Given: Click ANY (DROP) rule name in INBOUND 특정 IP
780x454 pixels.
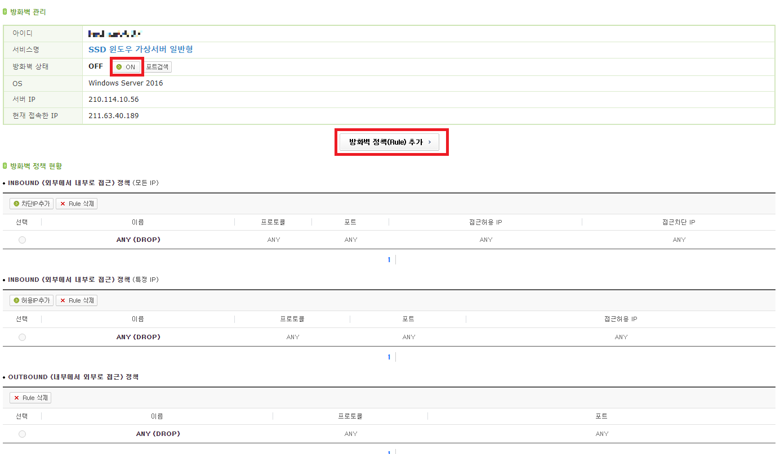Looking at the screenshot, I should [138, 337].
